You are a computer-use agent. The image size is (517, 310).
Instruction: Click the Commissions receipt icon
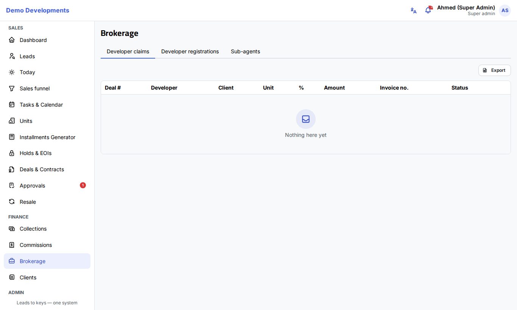[12, 245]
